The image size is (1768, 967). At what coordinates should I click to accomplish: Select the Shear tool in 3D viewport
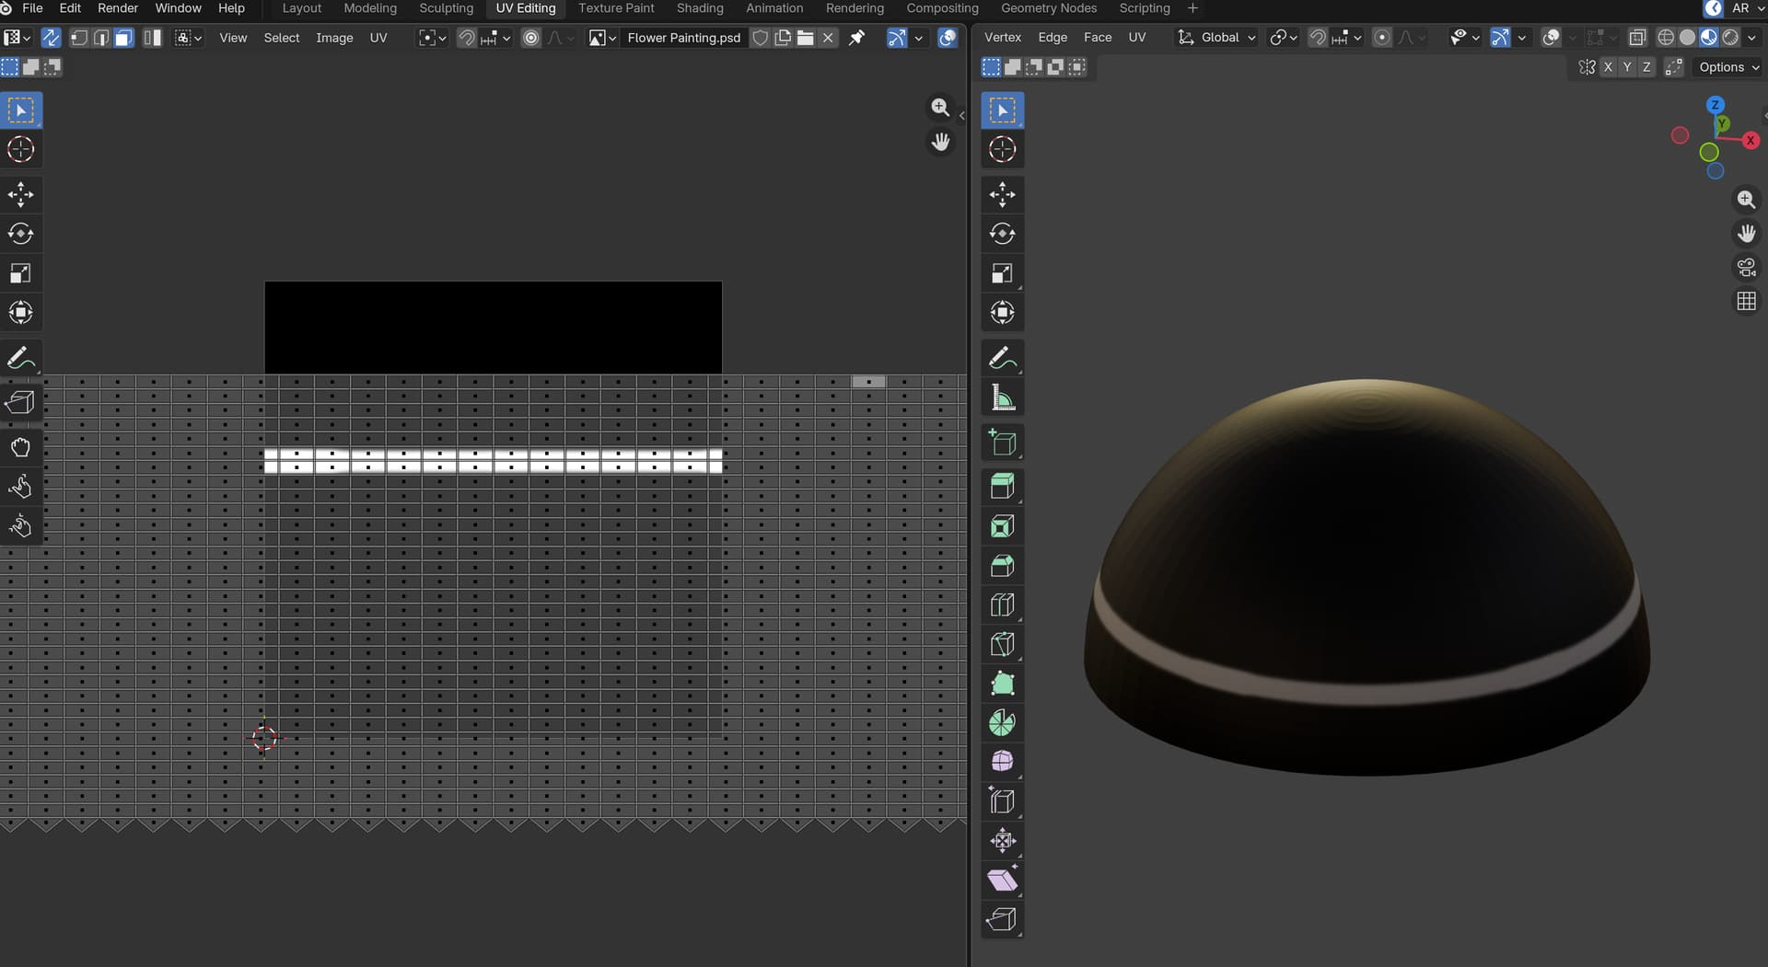click(x=1002, y=880)
